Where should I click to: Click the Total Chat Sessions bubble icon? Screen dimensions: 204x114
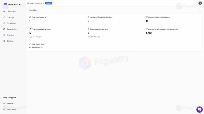(x=30, y=17)
